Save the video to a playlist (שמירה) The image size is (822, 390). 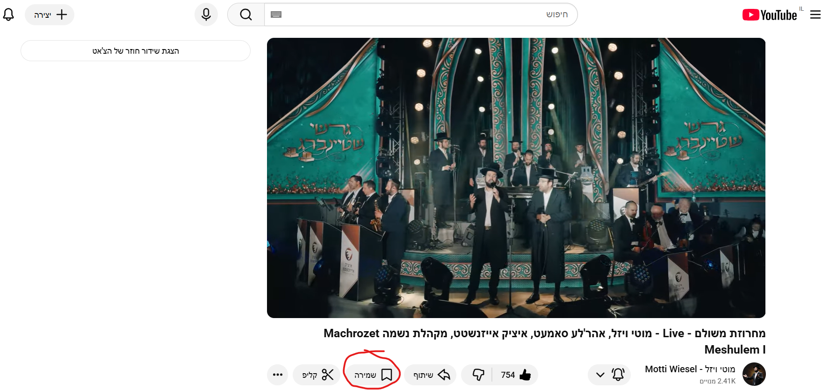(x=373, y=375)
